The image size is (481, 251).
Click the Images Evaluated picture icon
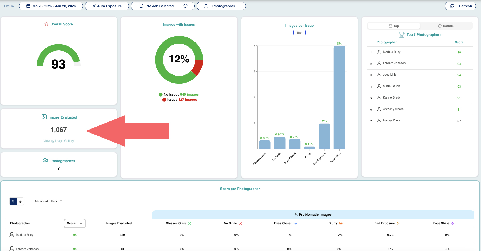tap(43, 117)
